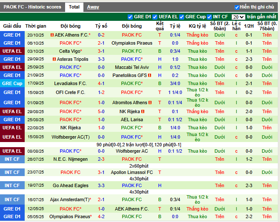This screenshot has height=222, width=280.
Task: Open the recent matches count dropdown showing 20
Action: point(238,17)
